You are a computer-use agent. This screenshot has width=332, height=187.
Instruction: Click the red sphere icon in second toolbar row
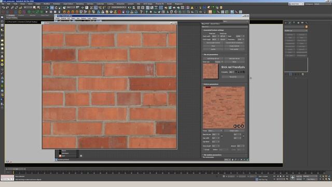[119, 12]
